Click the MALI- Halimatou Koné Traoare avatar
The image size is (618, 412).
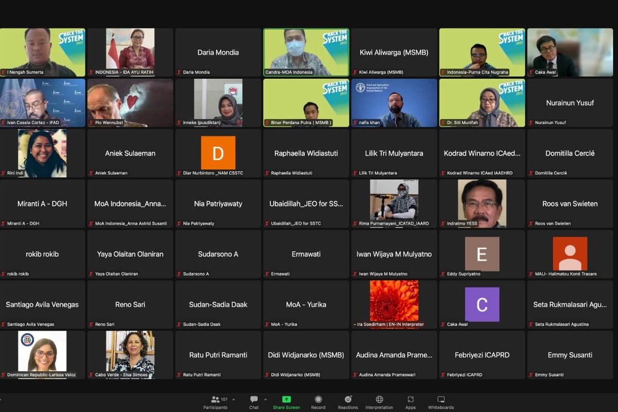tap(570, 254)
